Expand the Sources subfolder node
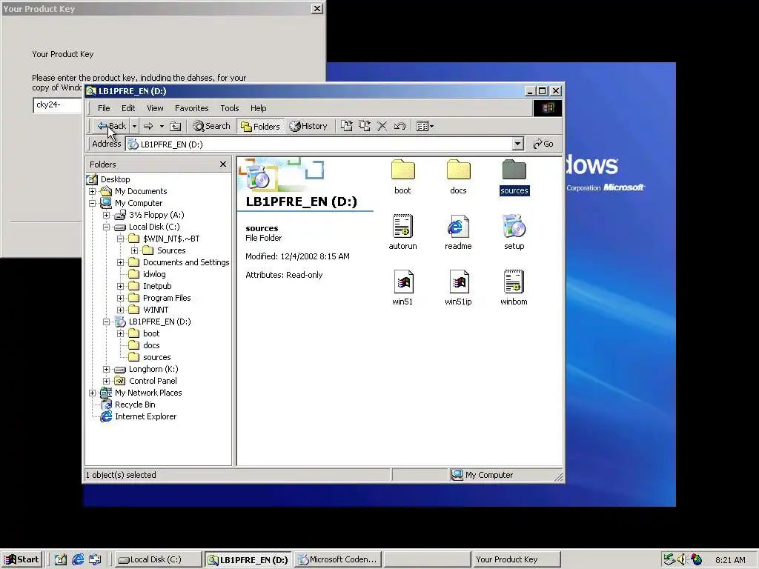759x569 pixels. click(x=135, y=250)
